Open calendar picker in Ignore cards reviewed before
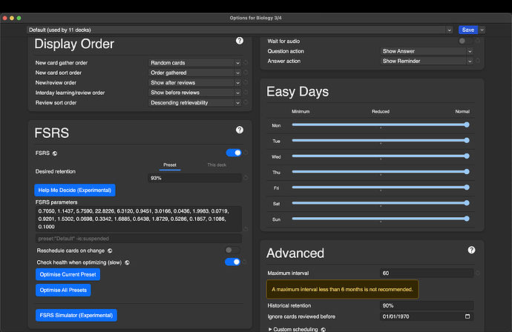This screenshot has height=332, width=512. click(466, 316)
